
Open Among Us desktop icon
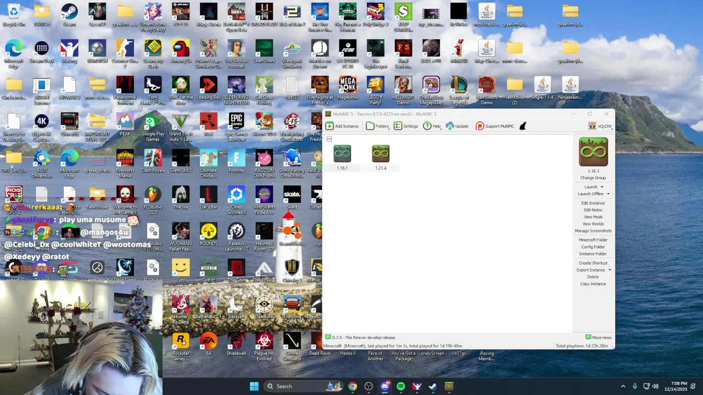click(x=181, y=52)
